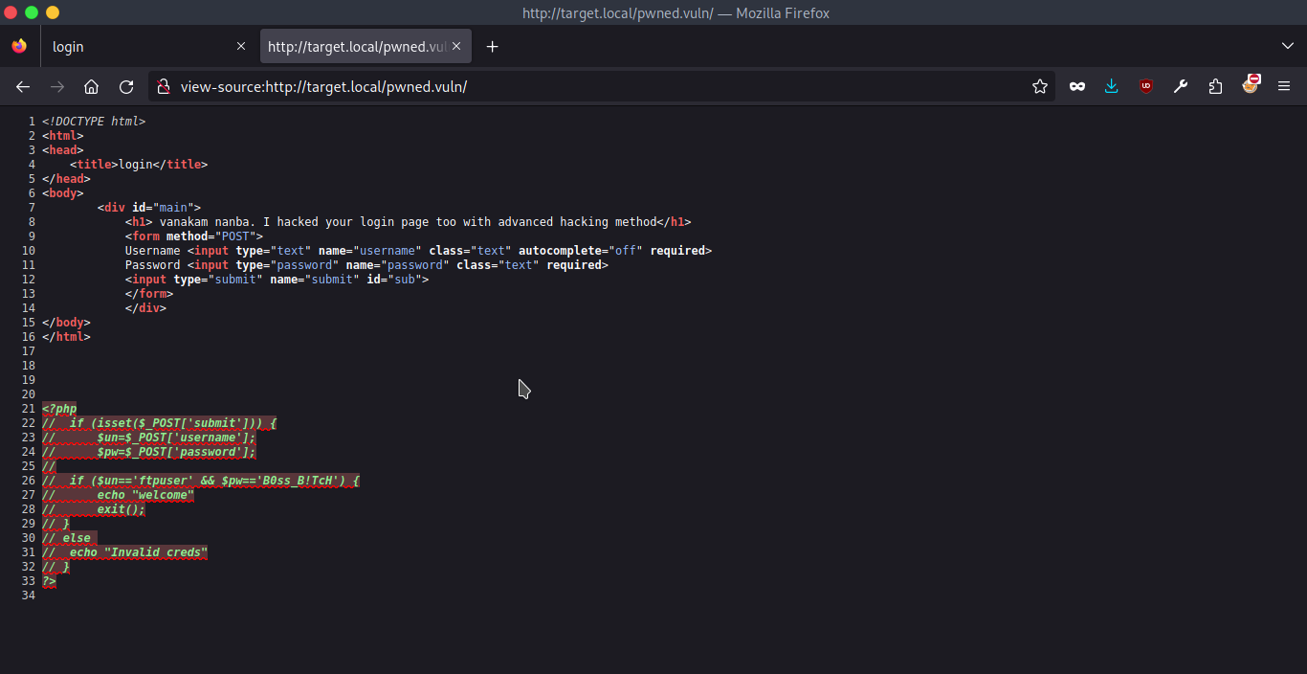Click the orange blocker extension icon

click(1251, 86)
